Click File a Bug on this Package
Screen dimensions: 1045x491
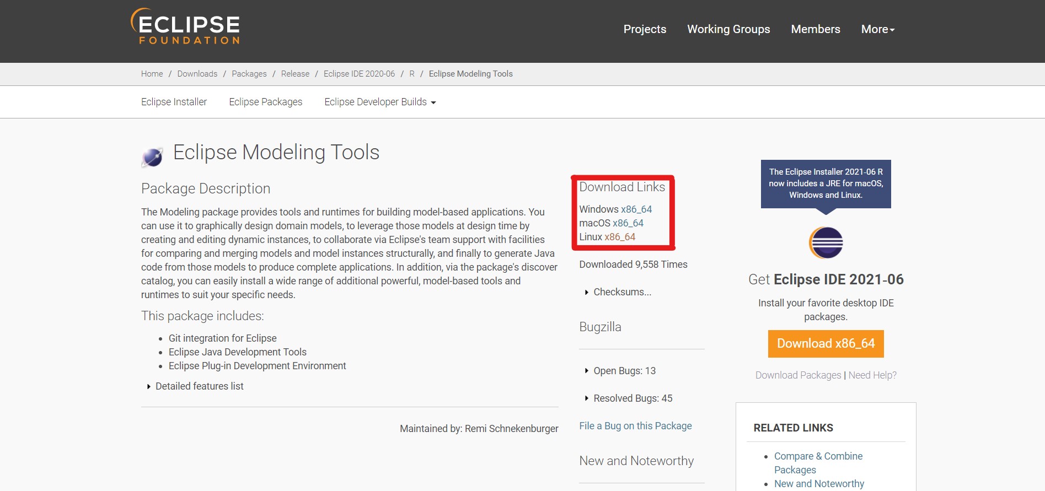[x=635, y=426]
